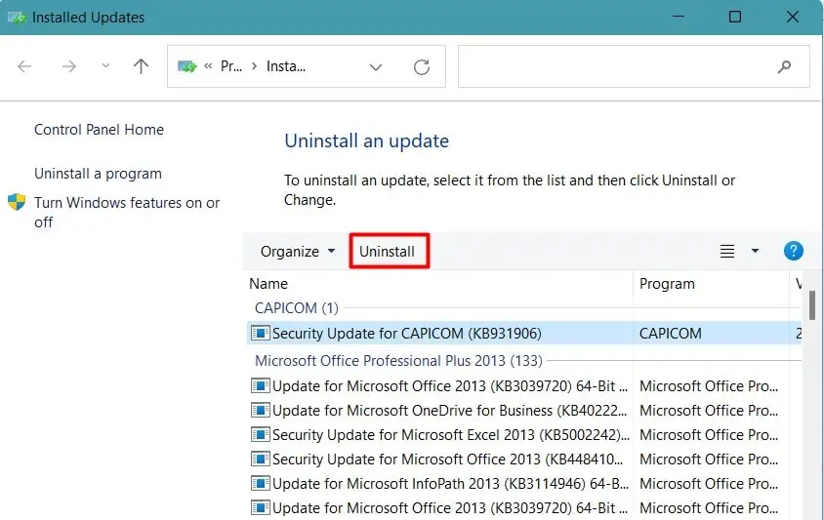Click the forward navigation arrow
Viewport: 824px width, 520px height.
pyautogui.click(x=69, y=66)
